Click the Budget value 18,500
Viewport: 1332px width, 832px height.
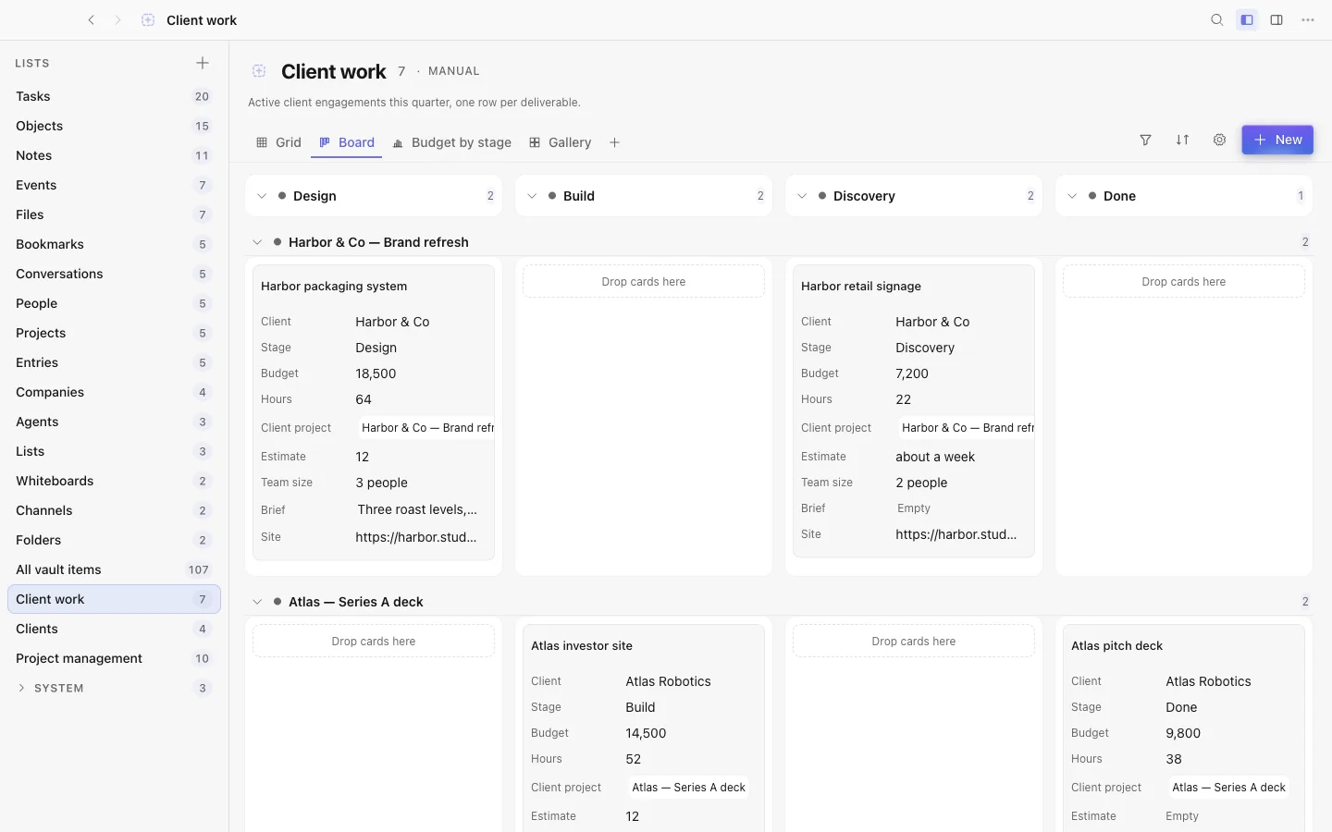pos(376,373)
